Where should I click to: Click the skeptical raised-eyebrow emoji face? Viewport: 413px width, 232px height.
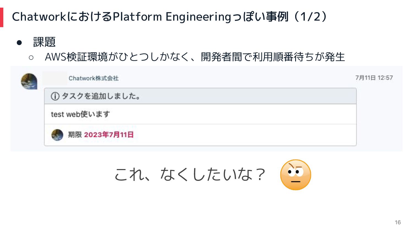coord(295,175)
